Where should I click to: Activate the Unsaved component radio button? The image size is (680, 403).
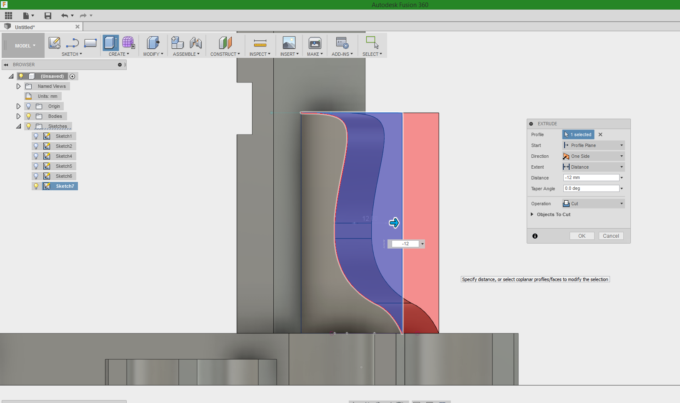(x=72, y=76)
